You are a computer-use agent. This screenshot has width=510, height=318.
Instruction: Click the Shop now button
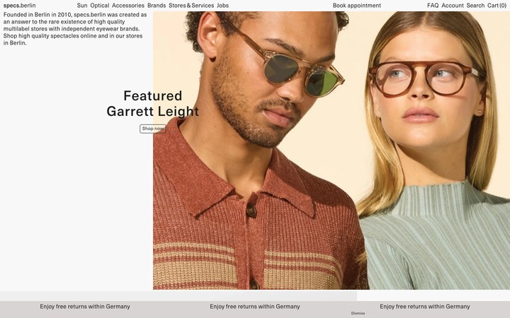(x=153, y=129)
